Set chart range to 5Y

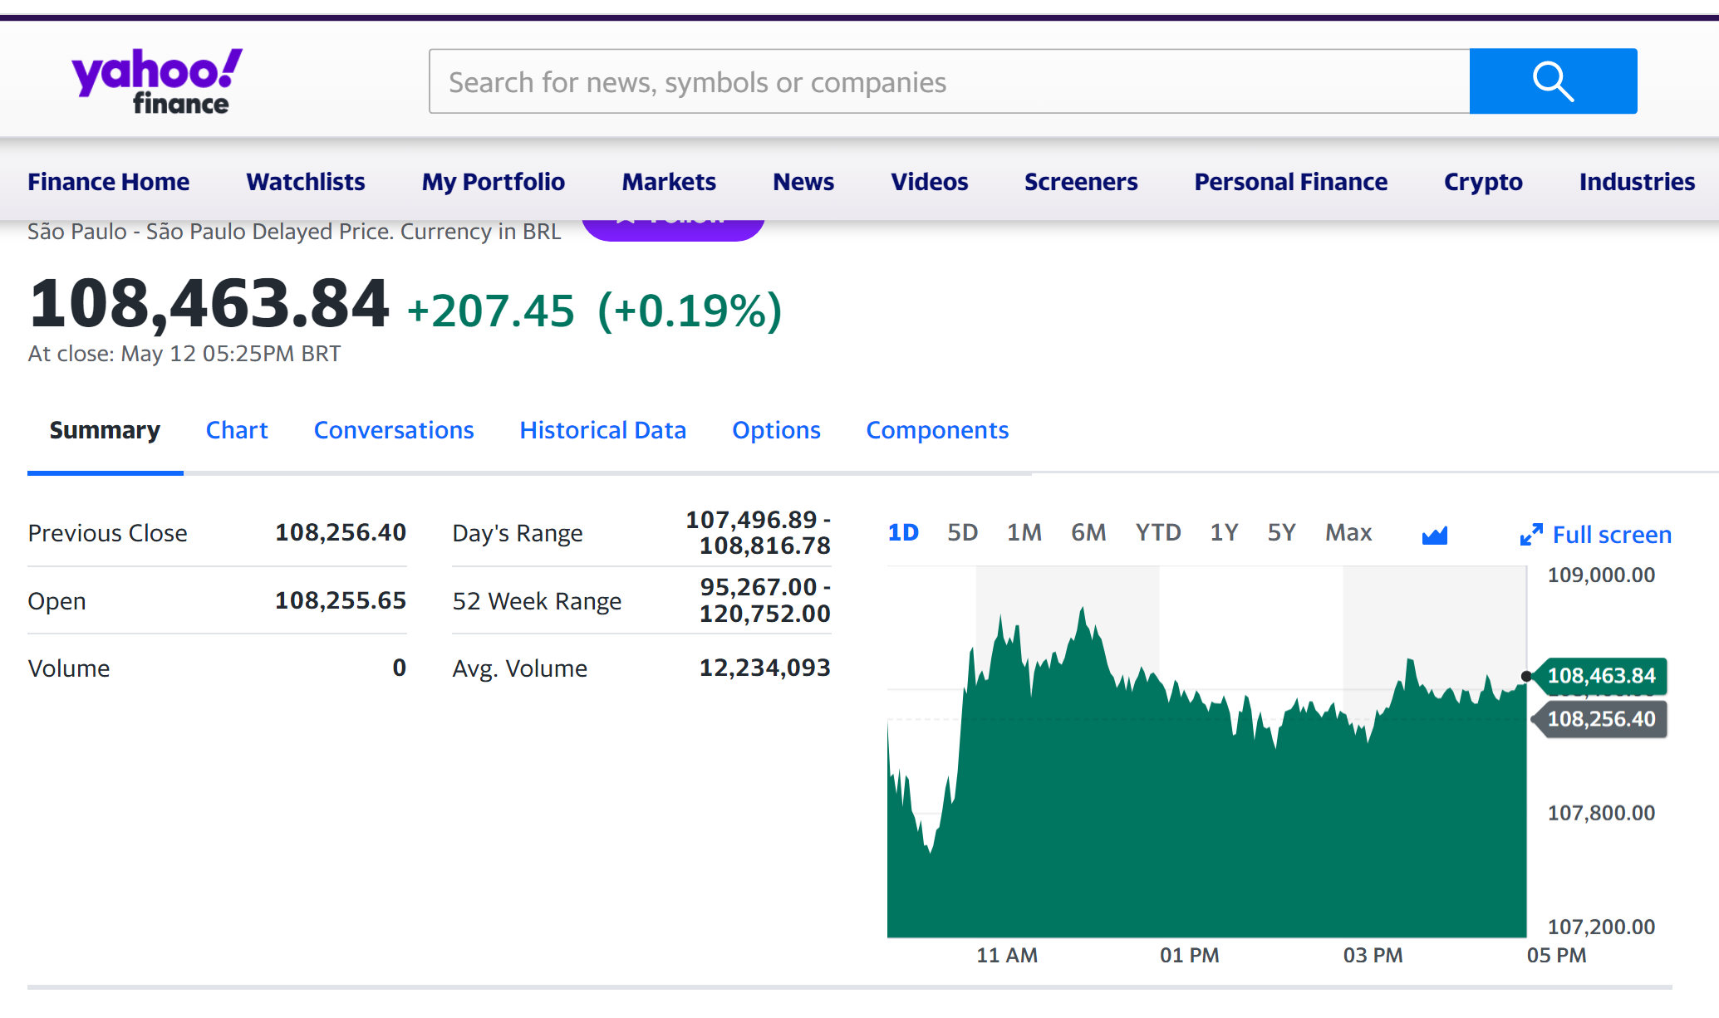pyautogui.click(x=1281, y=532)
